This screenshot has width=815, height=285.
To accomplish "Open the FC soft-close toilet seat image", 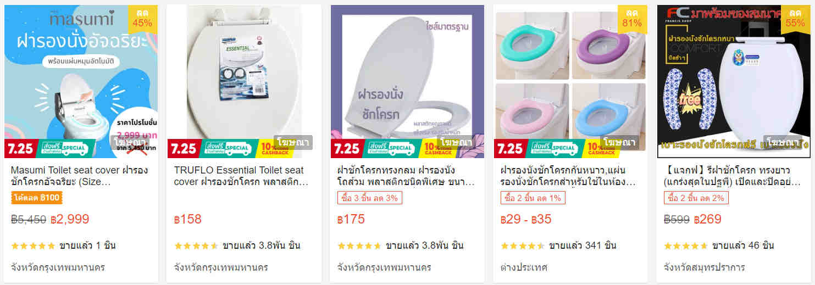I will 734,81.
